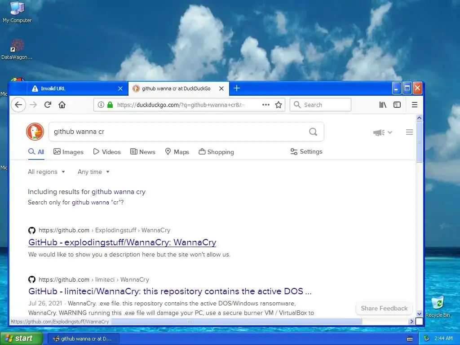
Task: Reload the DuckDuckGo page
Action: coord(48,105)
